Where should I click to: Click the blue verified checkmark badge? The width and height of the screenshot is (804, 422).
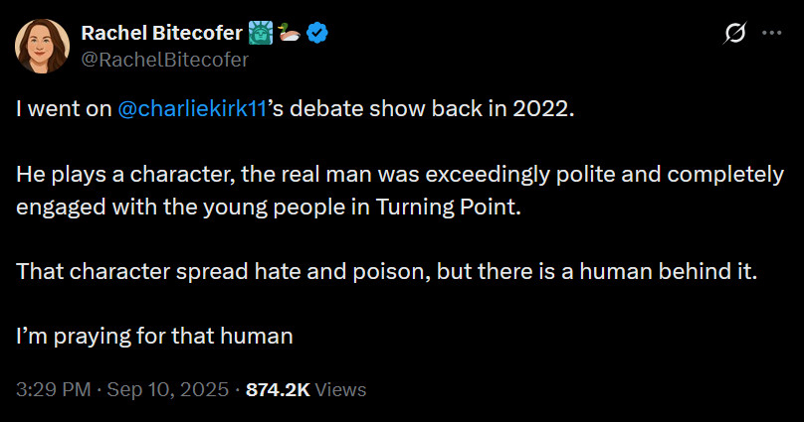tap(318, 34)
